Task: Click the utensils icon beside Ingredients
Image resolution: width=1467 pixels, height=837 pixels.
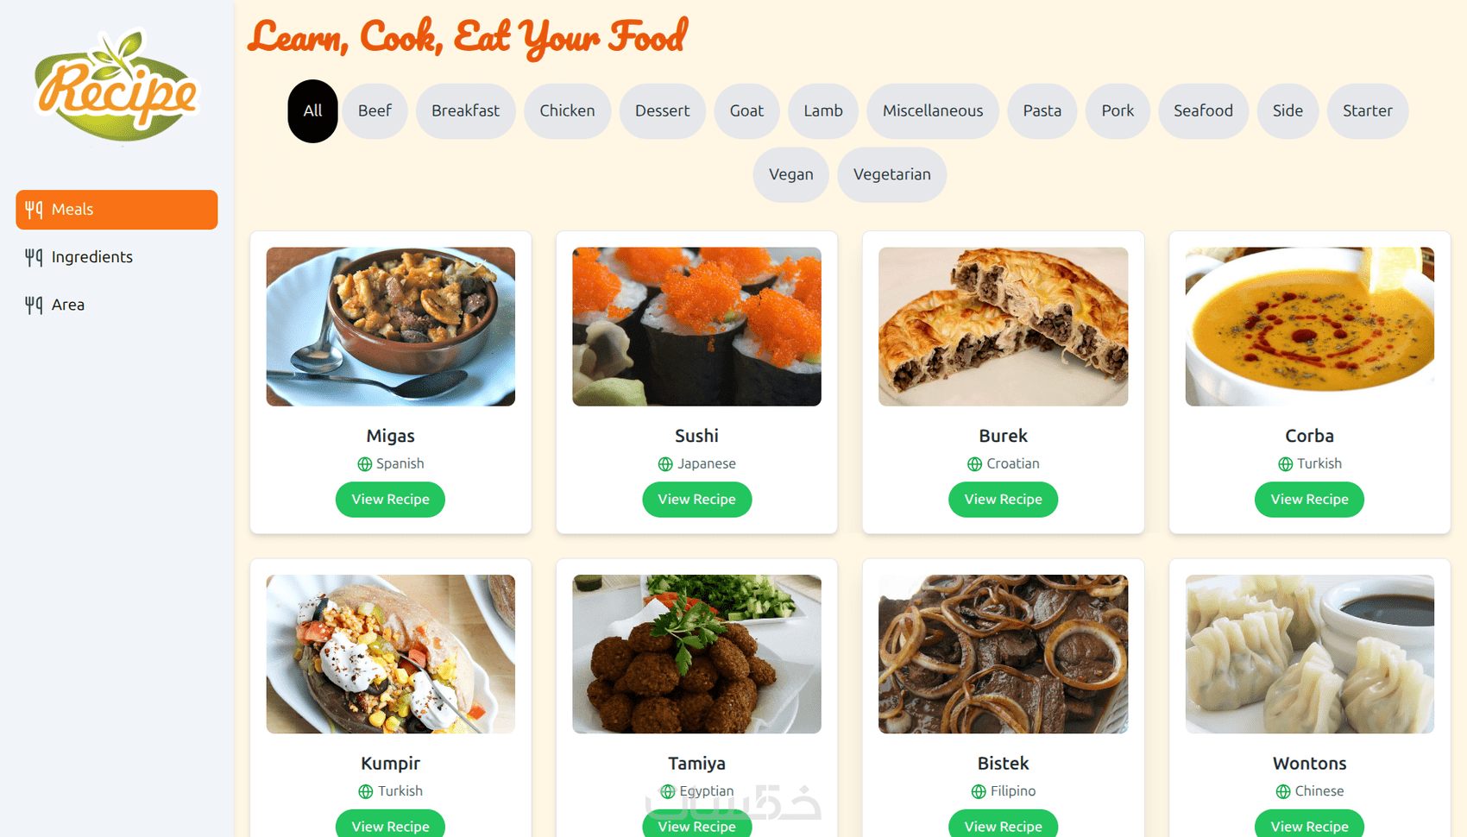Action: 34,257
